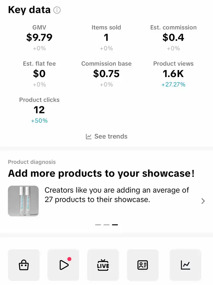213x285 pixels.
Task: Open the LIVE TV icon tile
Action: [103, 265]
